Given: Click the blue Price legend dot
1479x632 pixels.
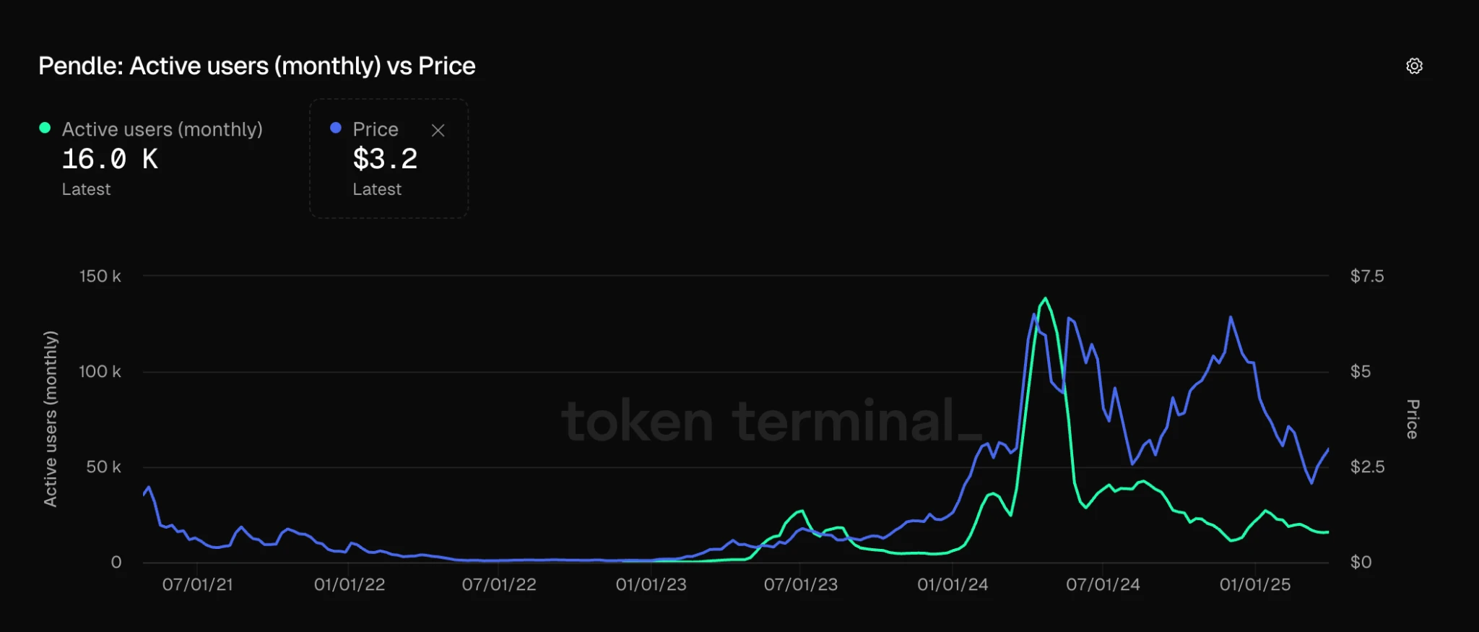Looking at the screenshot, I should tap(336, 128).
